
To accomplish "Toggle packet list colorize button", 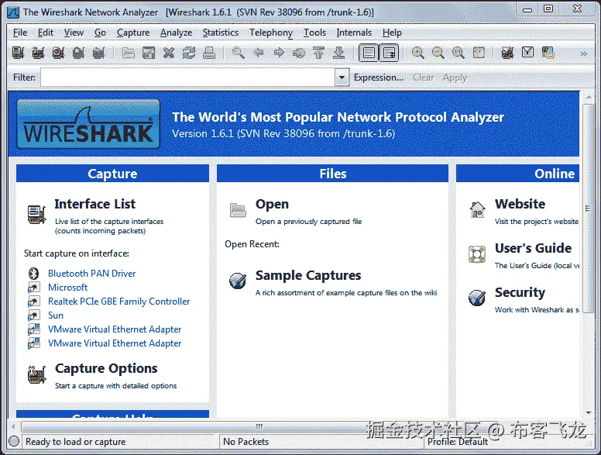I will [x=369, y=53].
